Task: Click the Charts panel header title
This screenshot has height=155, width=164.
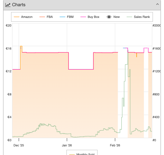Action: point(19,5)
